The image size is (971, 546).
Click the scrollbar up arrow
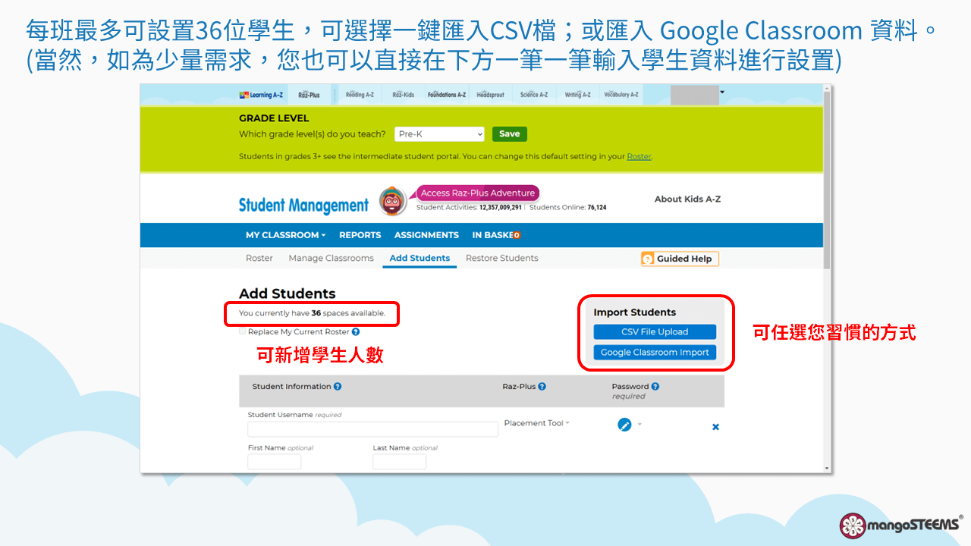[x=828, y=88]
